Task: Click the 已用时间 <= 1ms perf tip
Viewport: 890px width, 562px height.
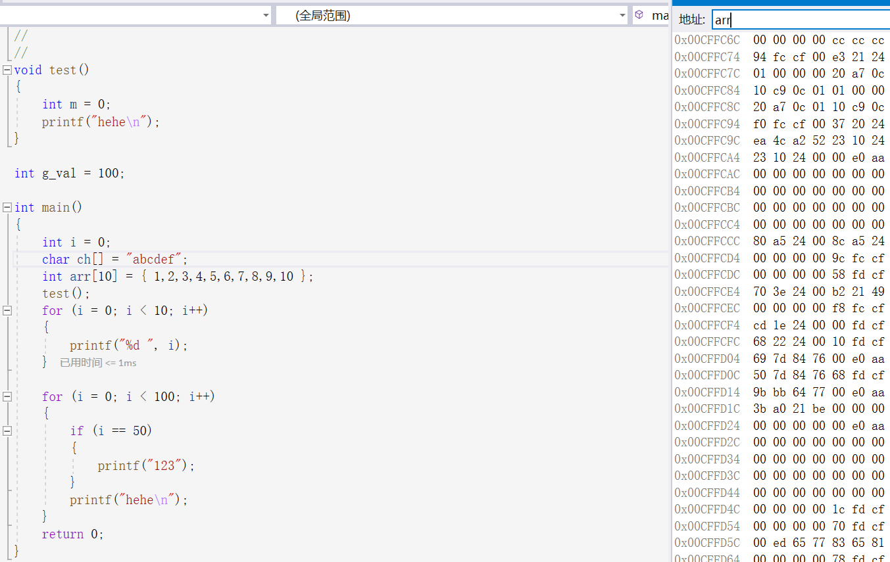Action: click(98, 363)
